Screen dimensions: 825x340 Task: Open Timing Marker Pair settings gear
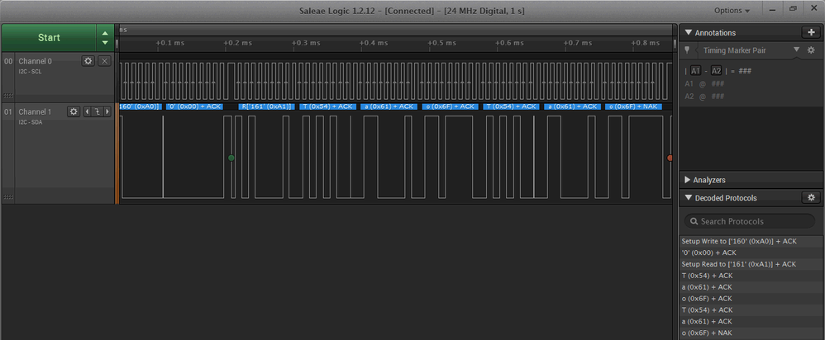(x=811, y=50)
